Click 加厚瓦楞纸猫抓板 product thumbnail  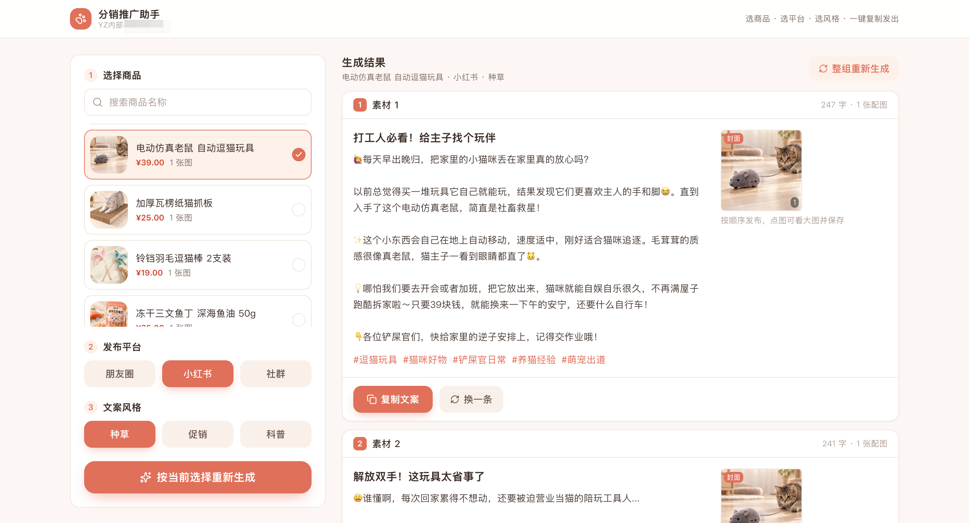coord(109,210)
